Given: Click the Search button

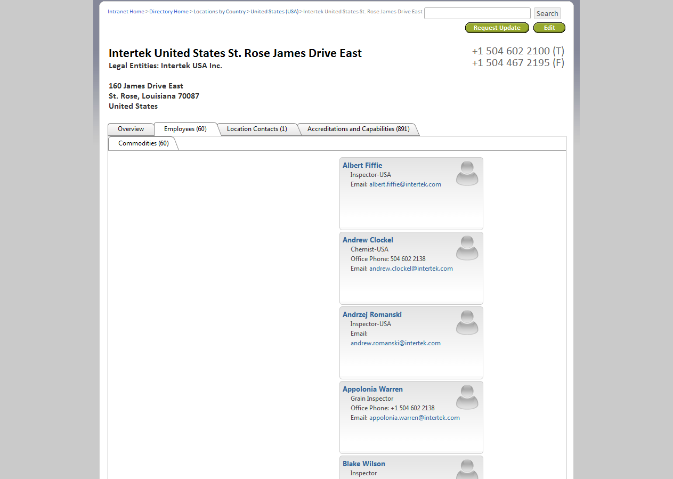Looking at the screenshot, I should click(x=547, y=13).
